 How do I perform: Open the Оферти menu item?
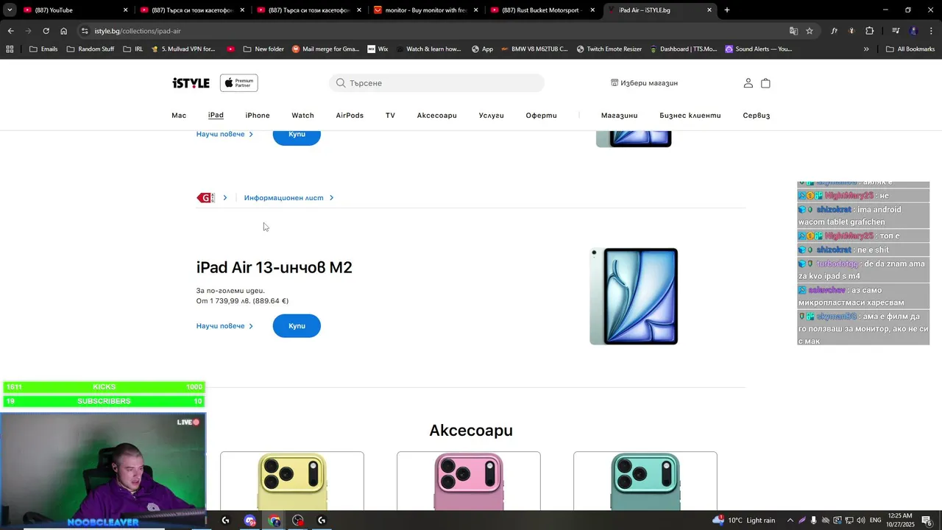coord(541,116)
